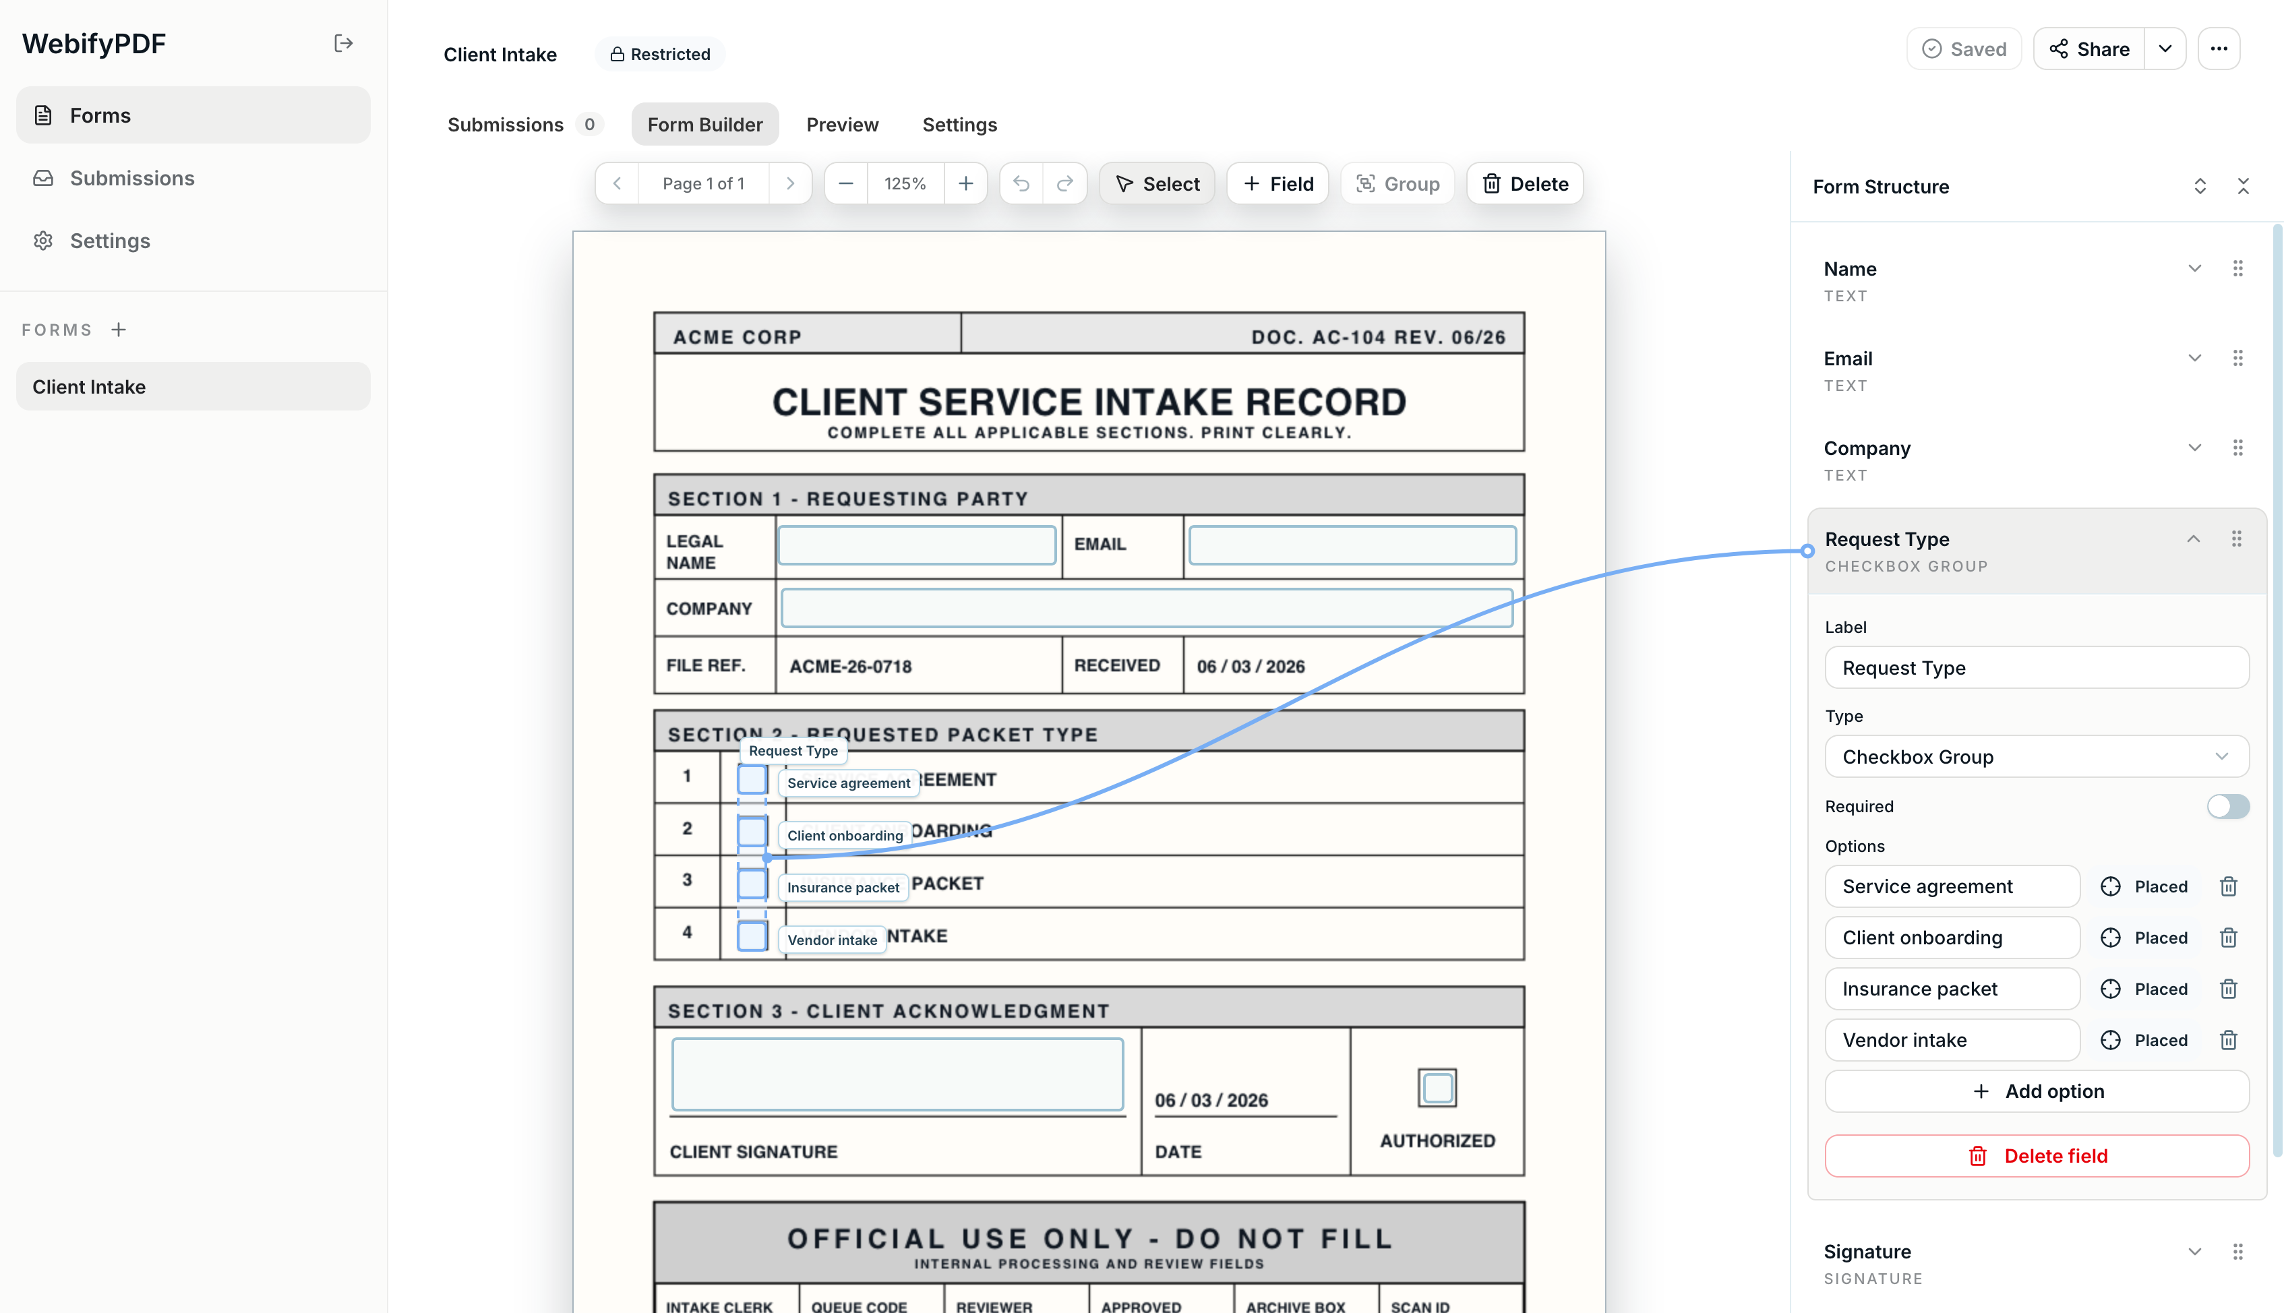2284x1313 pixels.
Task: Open Settings in the sidebar
Action: (193, 241)
